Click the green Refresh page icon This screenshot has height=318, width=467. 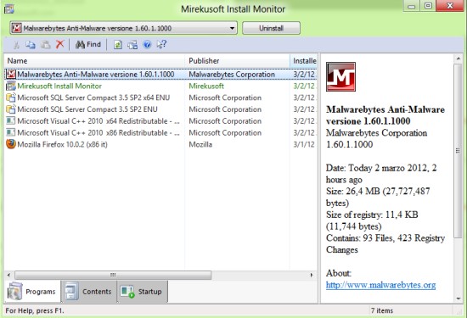point(118,45)
